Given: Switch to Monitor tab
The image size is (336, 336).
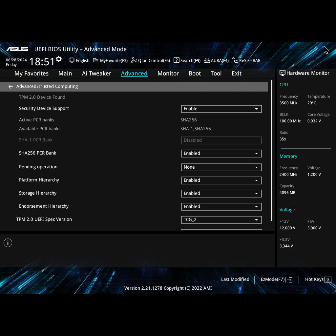Looking at the screenshot, I should click(168, 73).
